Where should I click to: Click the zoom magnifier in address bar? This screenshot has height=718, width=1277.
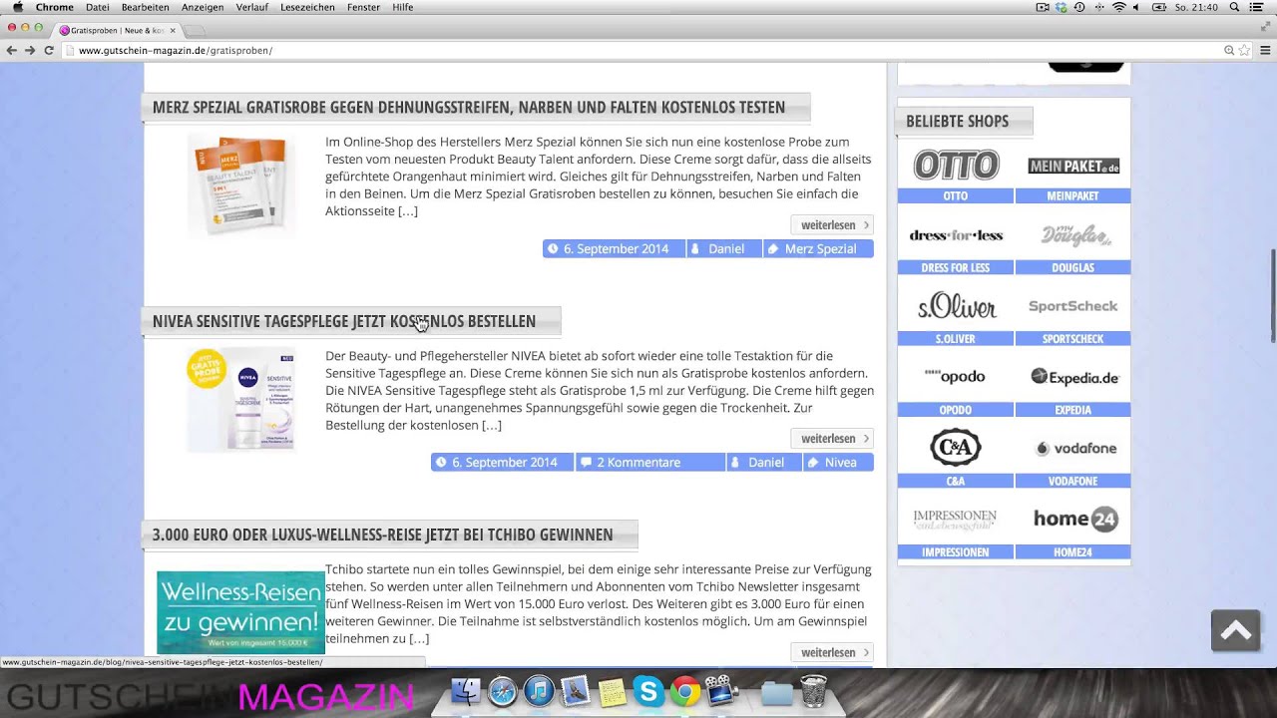point(1229,50)
